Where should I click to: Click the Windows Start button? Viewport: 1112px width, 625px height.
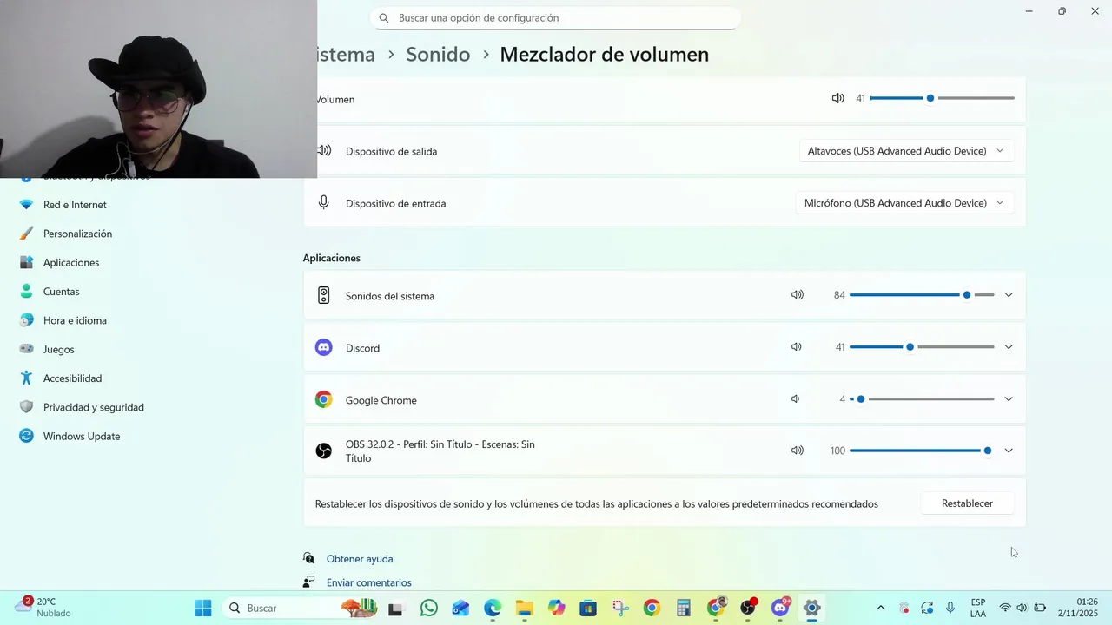(202, 608)
